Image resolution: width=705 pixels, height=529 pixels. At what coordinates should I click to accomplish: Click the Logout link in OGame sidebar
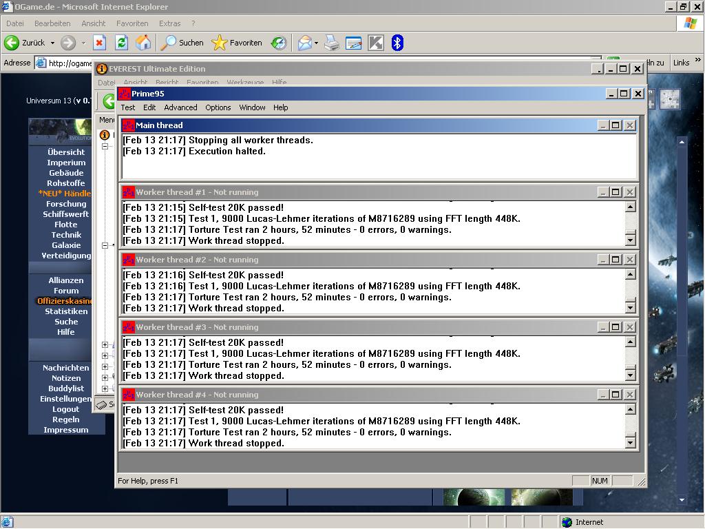click(x=65, y=409)
